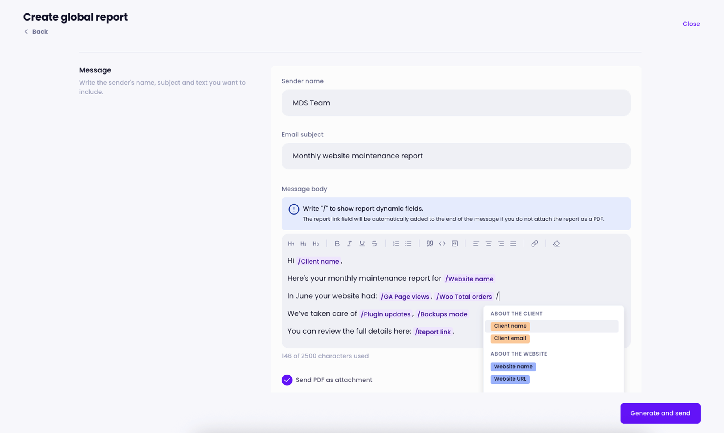Choose Client email dynamic field
This screenshot has height=433, width=724.
point(510,338)
